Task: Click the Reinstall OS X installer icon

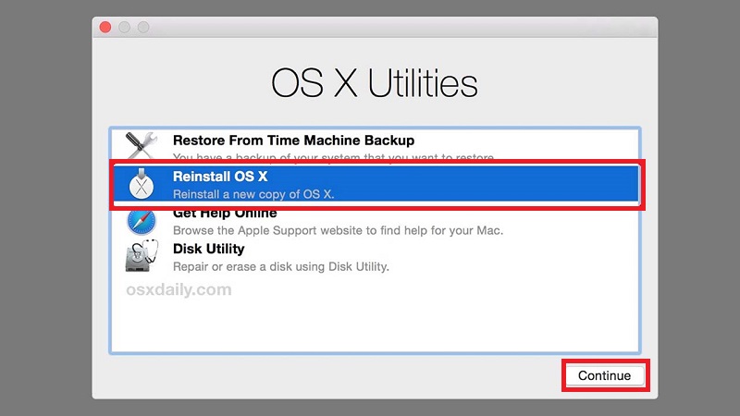Action: [x=142, y=184]
